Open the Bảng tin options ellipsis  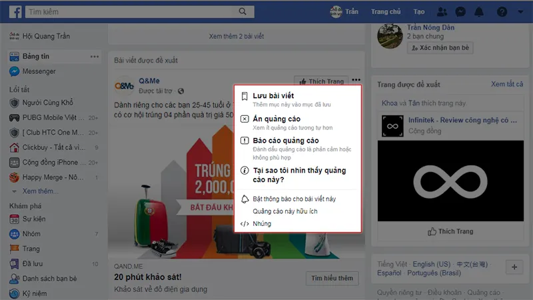tap(95, 57)
